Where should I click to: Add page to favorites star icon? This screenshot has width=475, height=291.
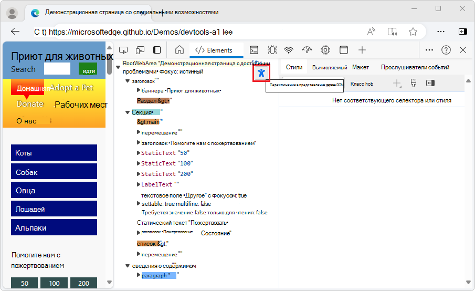(413, 32)
